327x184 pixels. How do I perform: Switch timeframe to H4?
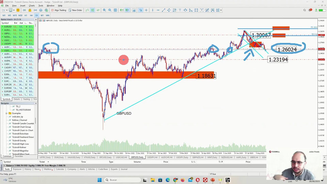[x=31, y=15]
